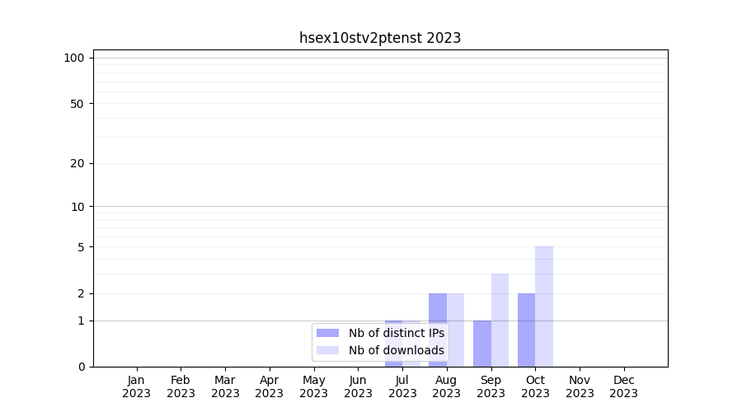Click the 10 tick label on y-axis
The image size is (742, 412).
[x=77, y=207]
